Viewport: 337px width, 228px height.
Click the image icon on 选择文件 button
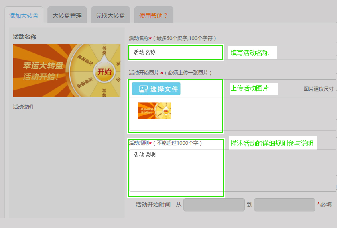pos(143,89)
